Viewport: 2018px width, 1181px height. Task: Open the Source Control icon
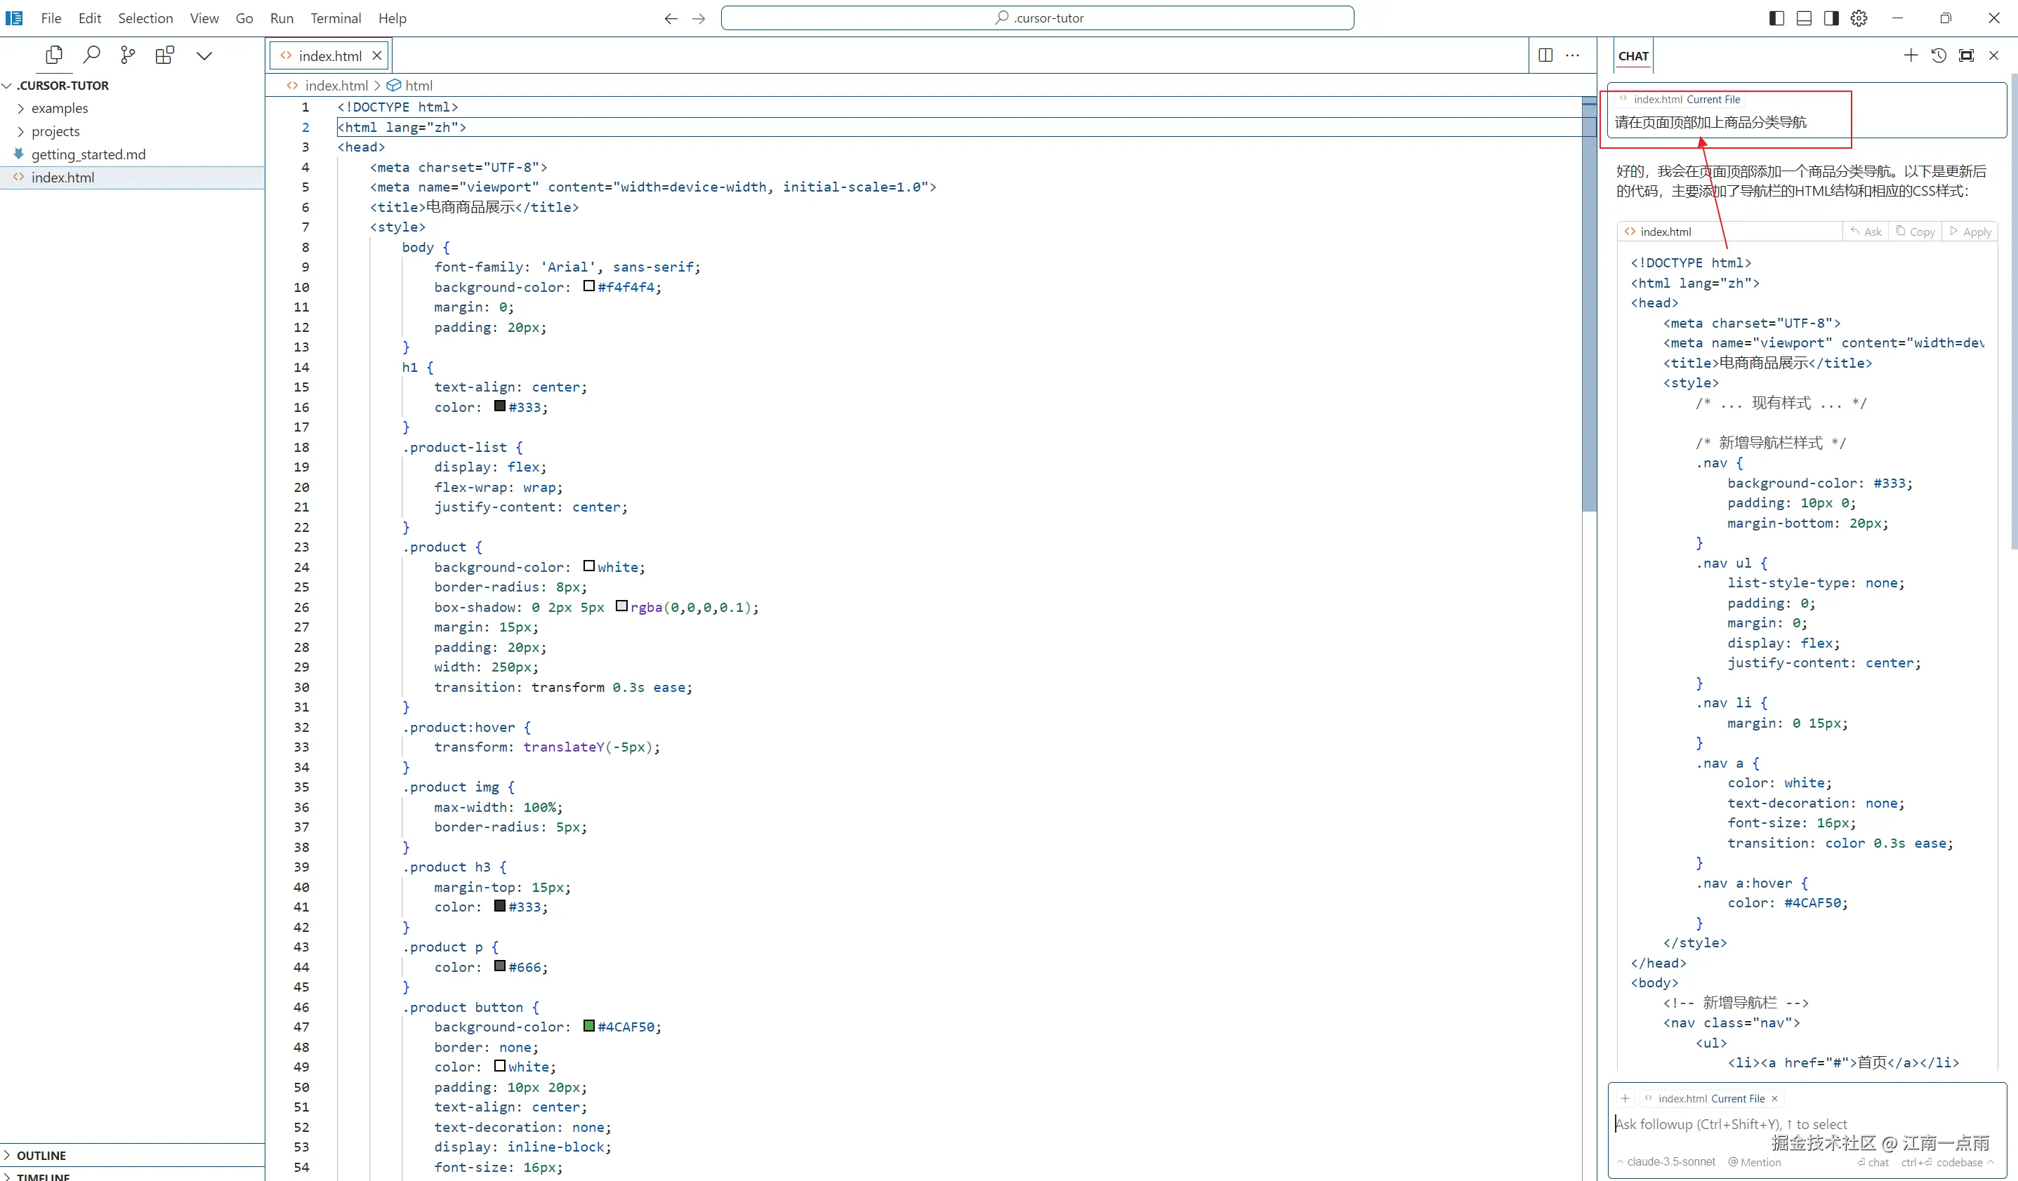click(128, 55)
